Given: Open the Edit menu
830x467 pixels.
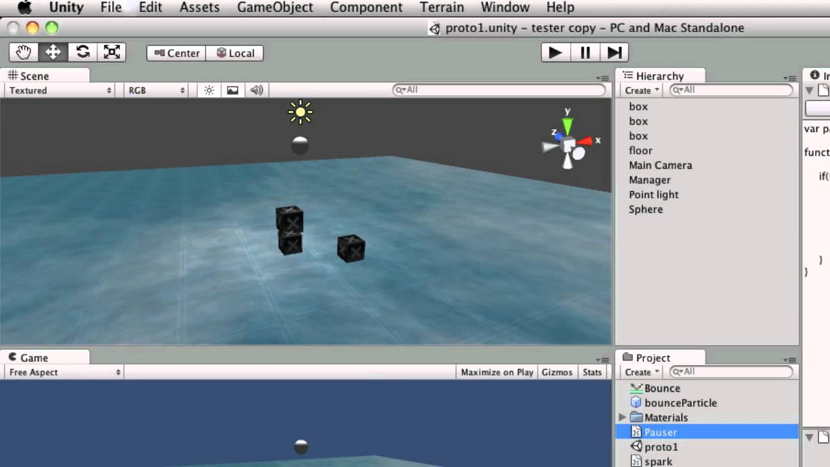Looking at the screenshot, I should point(150,8).
